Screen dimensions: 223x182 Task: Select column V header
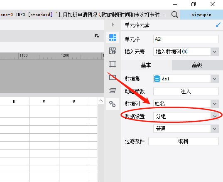[44, 102]
